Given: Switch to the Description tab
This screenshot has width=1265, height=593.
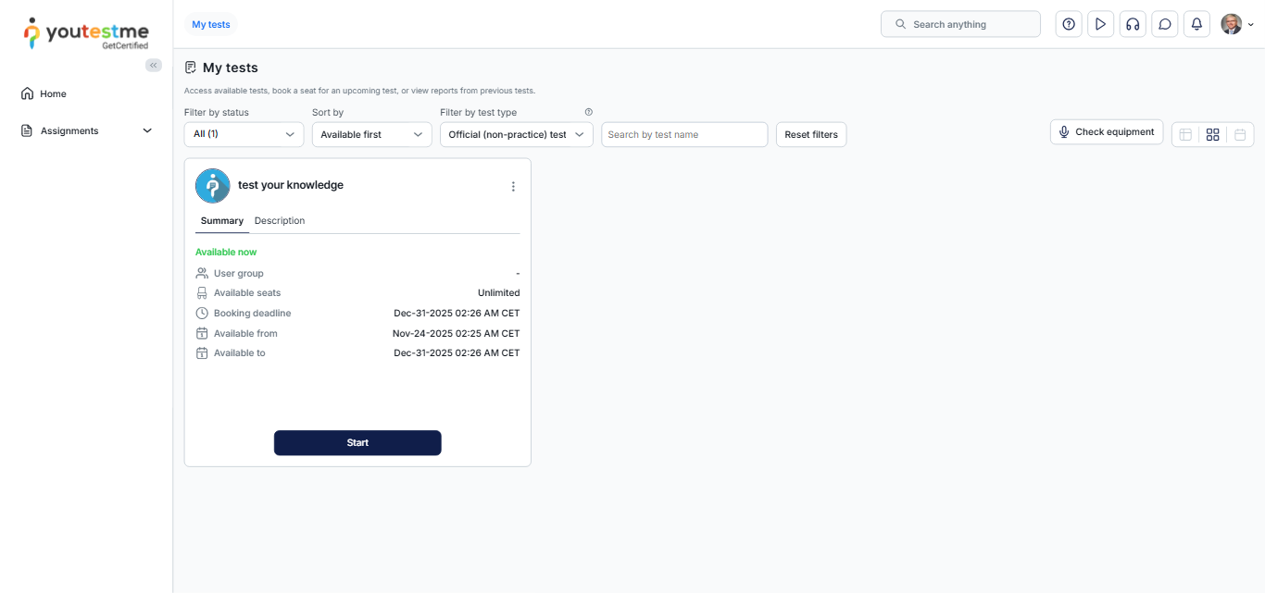Looking at the screenshot, I should pyautogui.click(x=280, y=220).
